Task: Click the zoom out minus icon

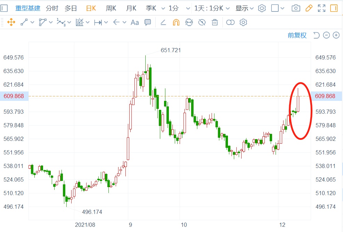Action: [326, 35]
